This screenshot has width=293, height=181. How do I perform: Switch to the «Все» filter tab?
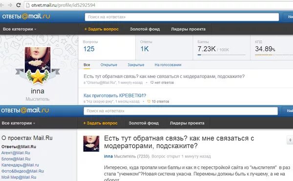click(x=87, y=65)
